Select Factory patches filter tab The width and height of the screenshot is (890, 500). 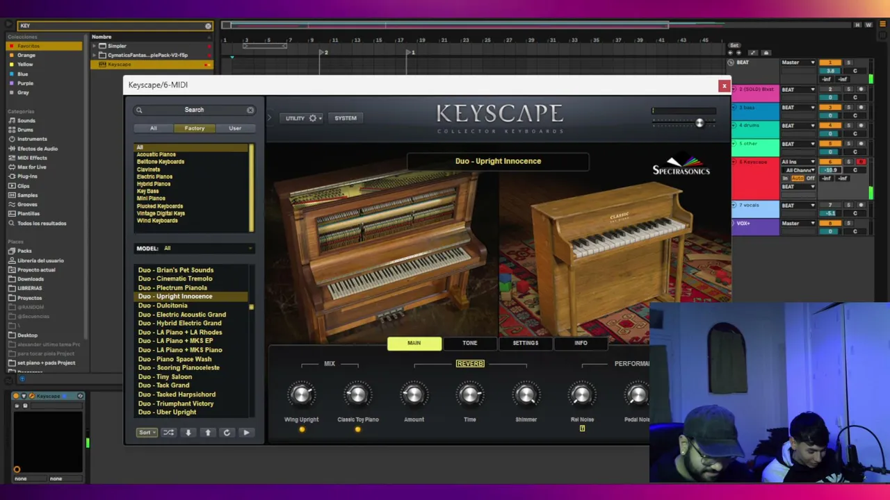[x=195, y=128]
